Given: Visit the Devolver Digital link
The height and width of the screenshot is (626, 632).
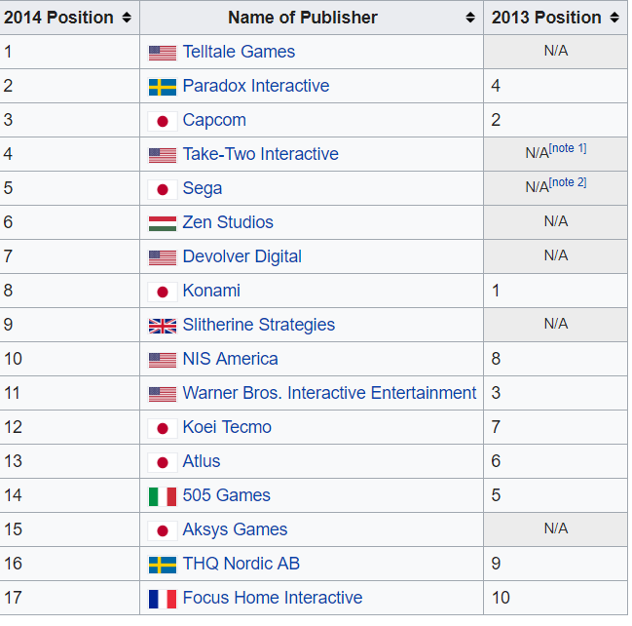Looking at the screenshot, I should [242, 256].
